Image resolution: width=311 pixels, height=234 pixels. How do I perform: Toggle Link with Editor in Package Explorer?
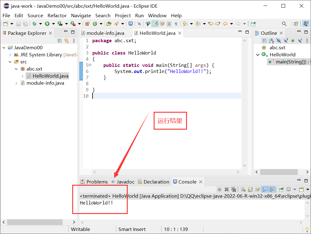pos(67,41)
